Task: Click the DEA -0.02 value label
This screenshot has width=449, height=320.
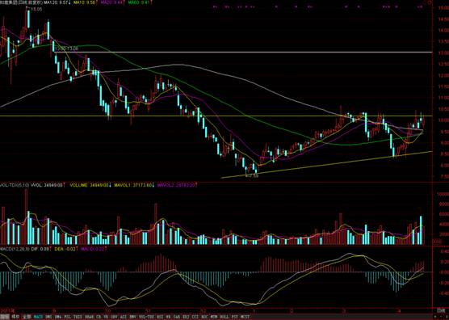Action: (65, 249)
